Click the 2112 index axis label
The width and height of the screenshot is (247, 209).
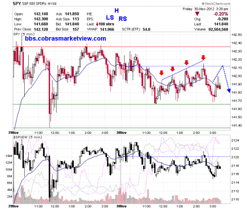(x=235, y=191)
